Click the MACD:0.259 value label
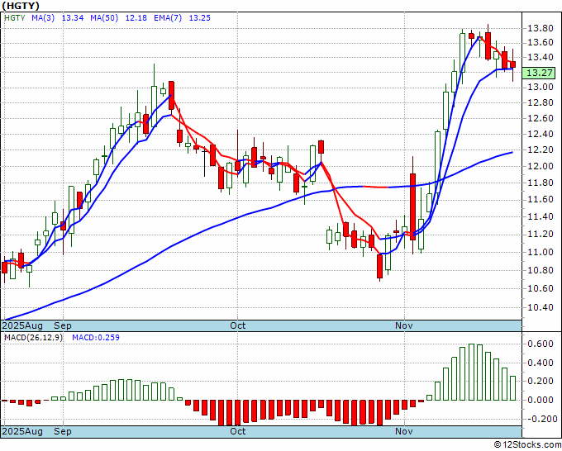 [x=96, y=338]
